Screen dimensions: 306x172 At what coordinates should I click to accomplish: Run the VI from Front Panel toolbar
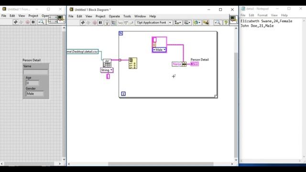point(15,22)
